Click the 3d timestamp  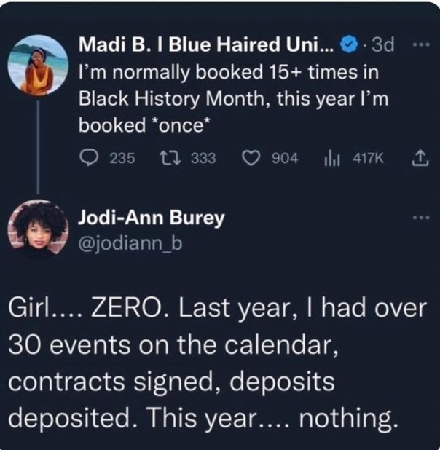382,46
